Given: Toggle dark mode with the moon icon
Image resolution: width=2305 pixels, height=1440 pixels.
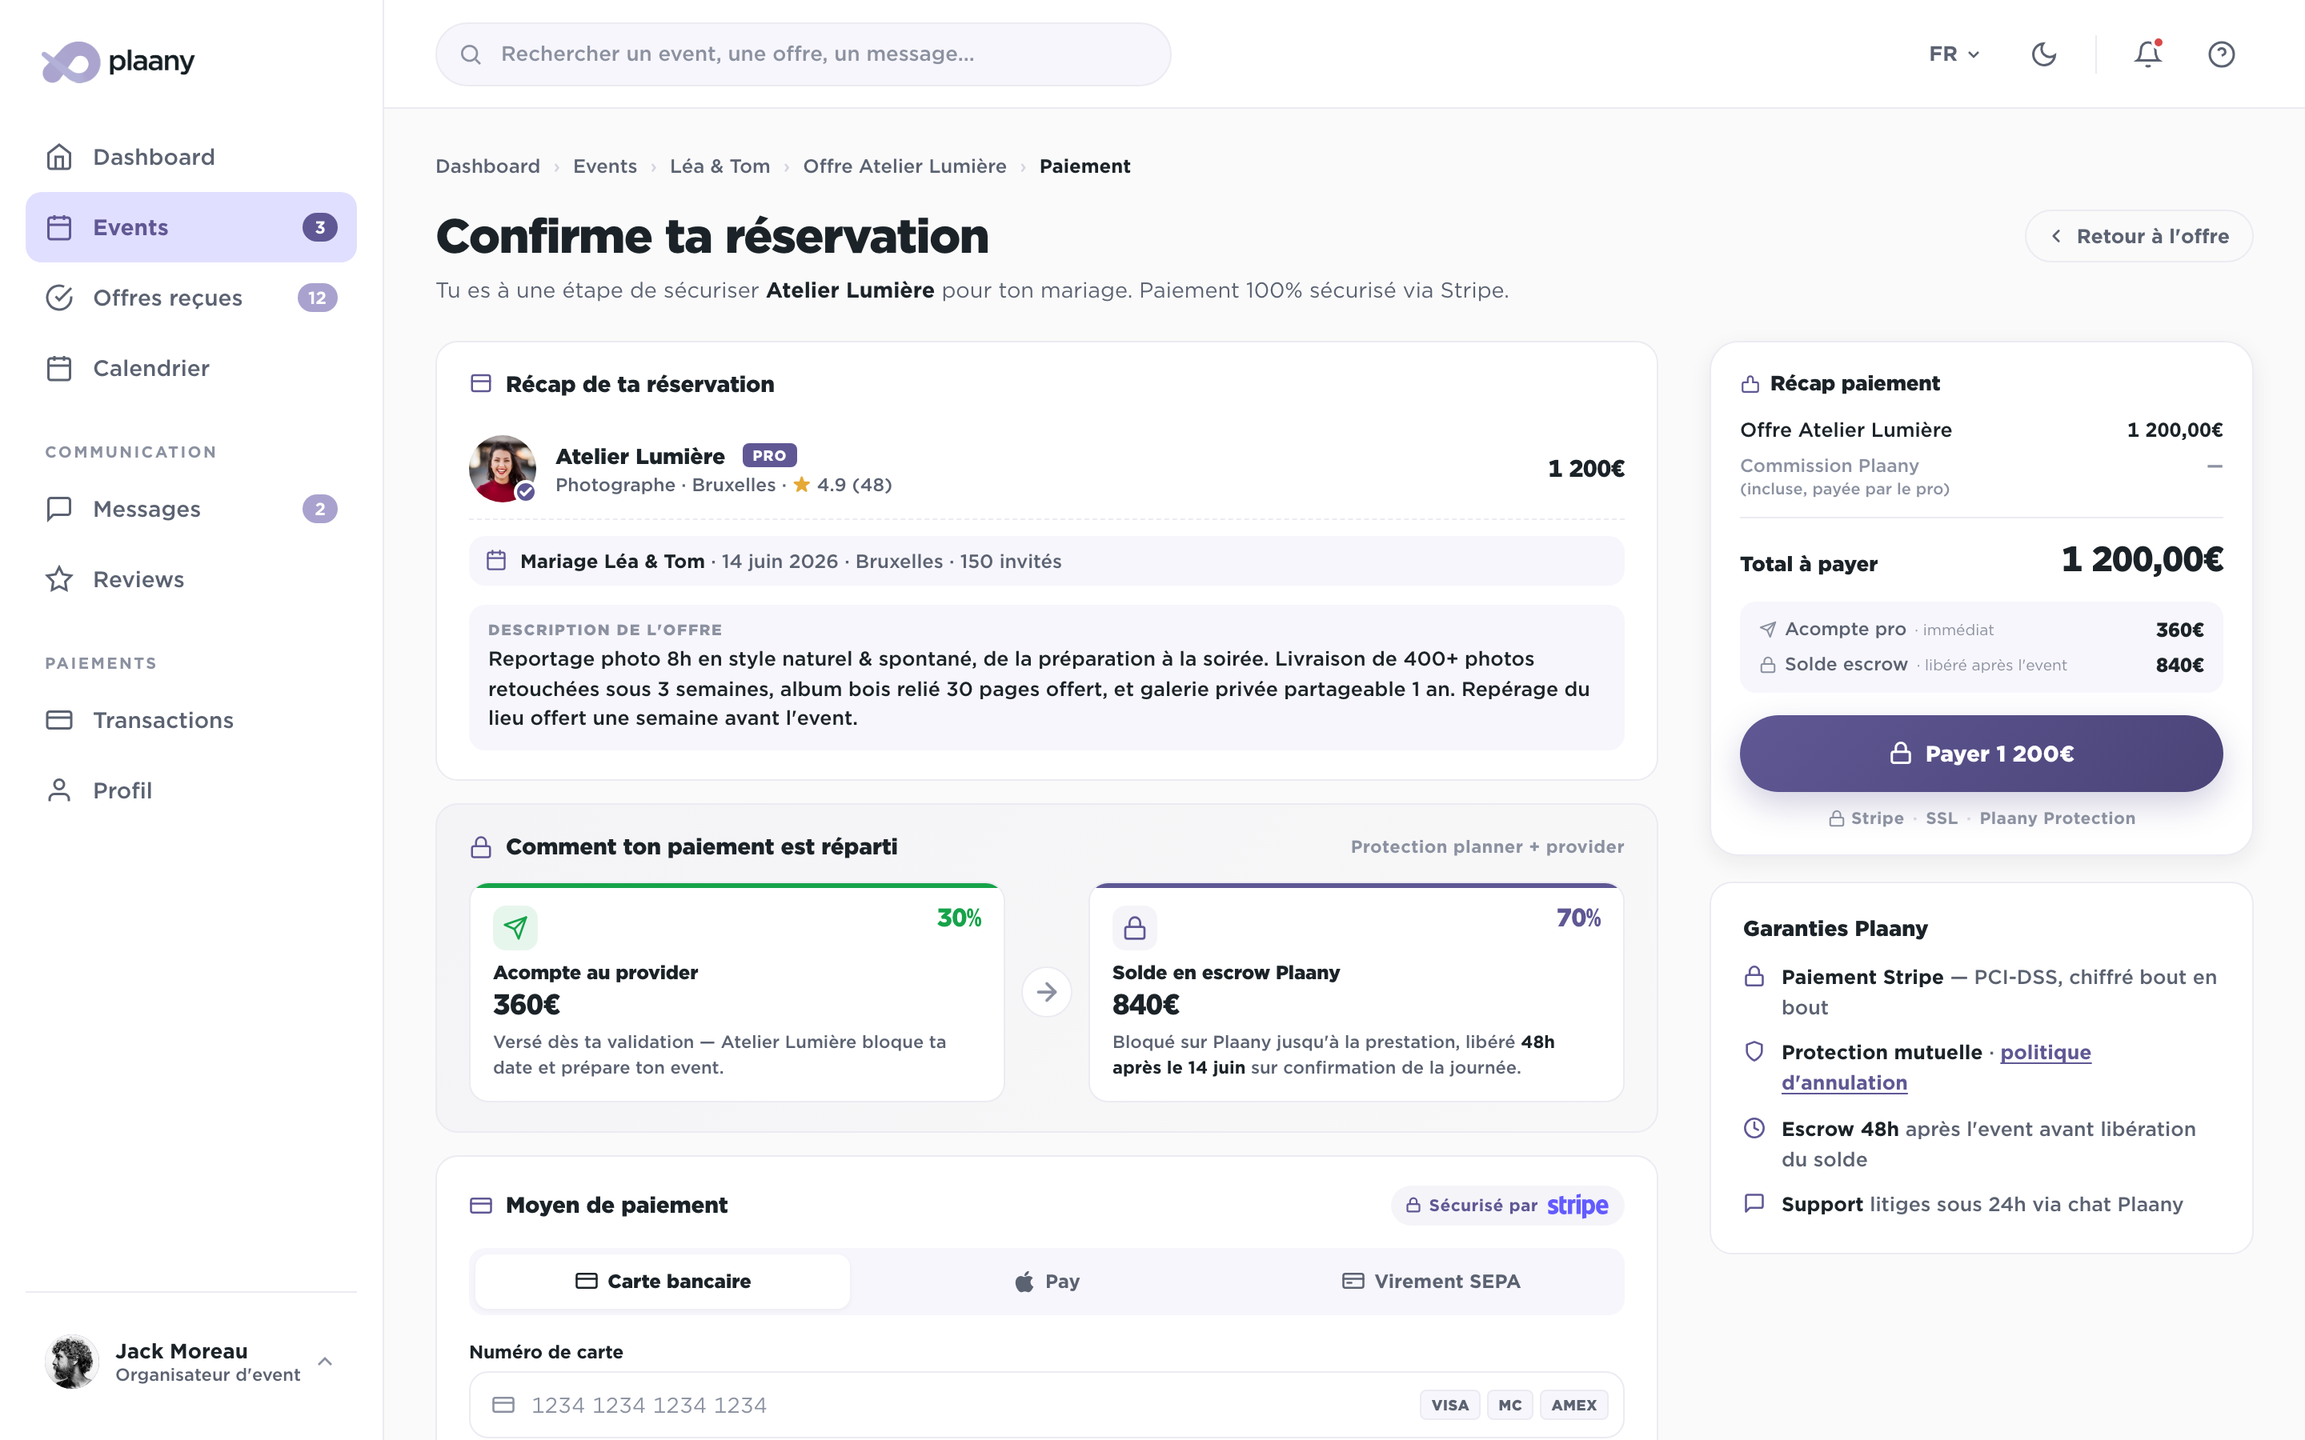Looking at the screenshot, I should (x=2045, y=54).
